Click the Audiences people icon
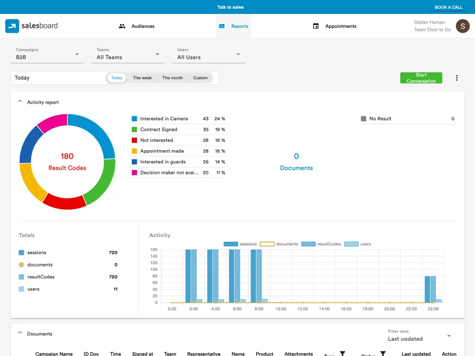The height and width of the screenshot is (356, 475). click(x=122, y=26)
